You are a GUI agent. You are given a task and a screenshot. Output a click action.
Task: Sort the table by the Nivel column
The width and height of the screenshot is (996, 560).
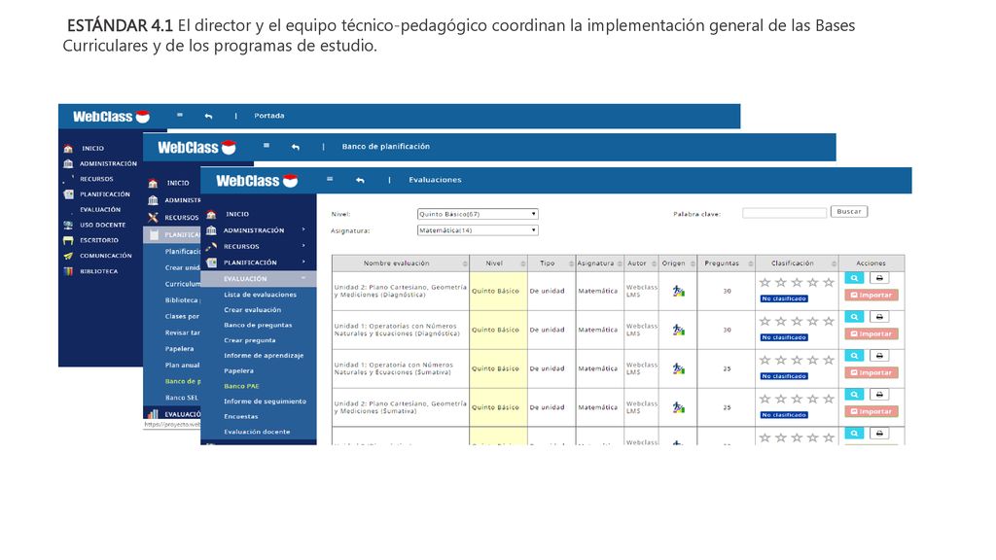point(498,262)
